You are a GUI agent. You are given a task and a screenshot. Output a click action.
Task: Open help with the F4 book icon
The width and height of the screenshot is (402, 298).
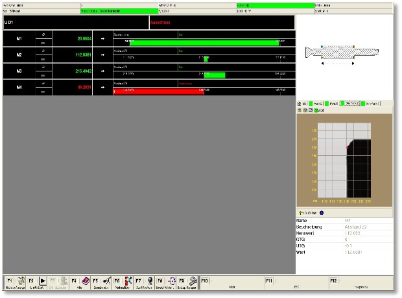click(84, 280)
